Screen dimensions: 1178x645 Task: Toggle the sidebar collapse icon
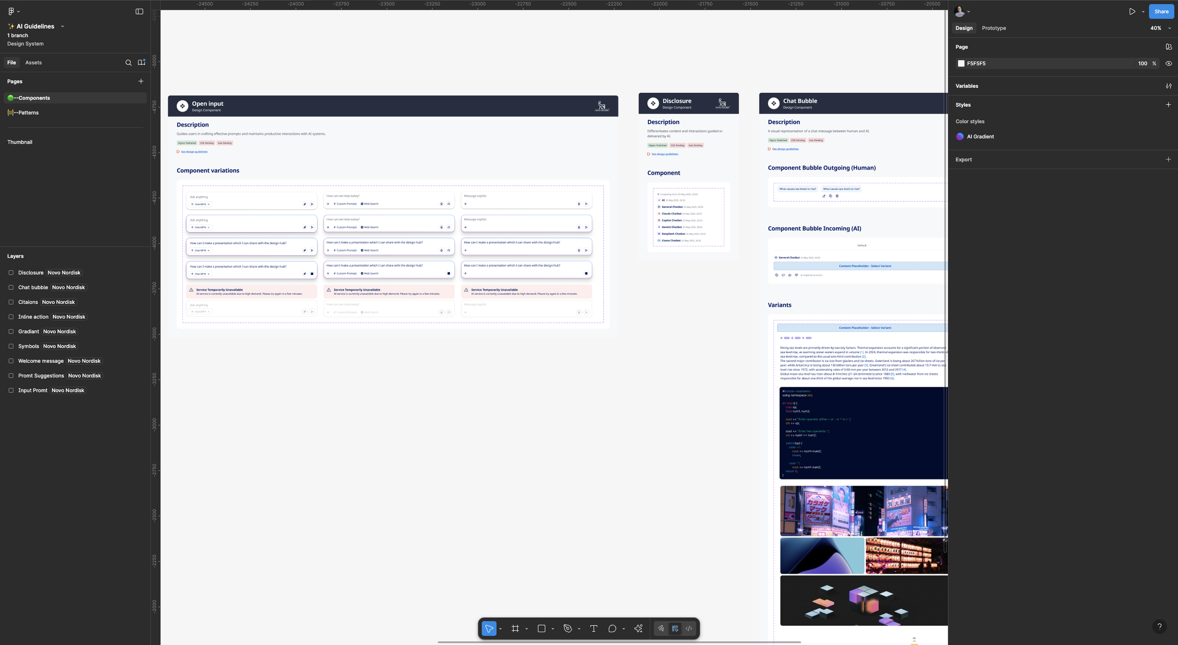coord(139,11)
